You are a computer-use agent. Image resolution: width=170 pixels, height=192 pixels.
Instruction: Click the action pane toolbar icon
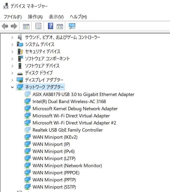pos(60,26)
